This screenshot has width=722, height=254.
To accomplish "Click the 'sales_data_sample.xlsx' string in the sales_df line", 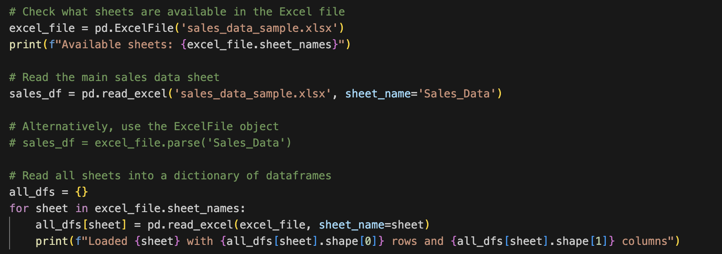I will point(253,94).
